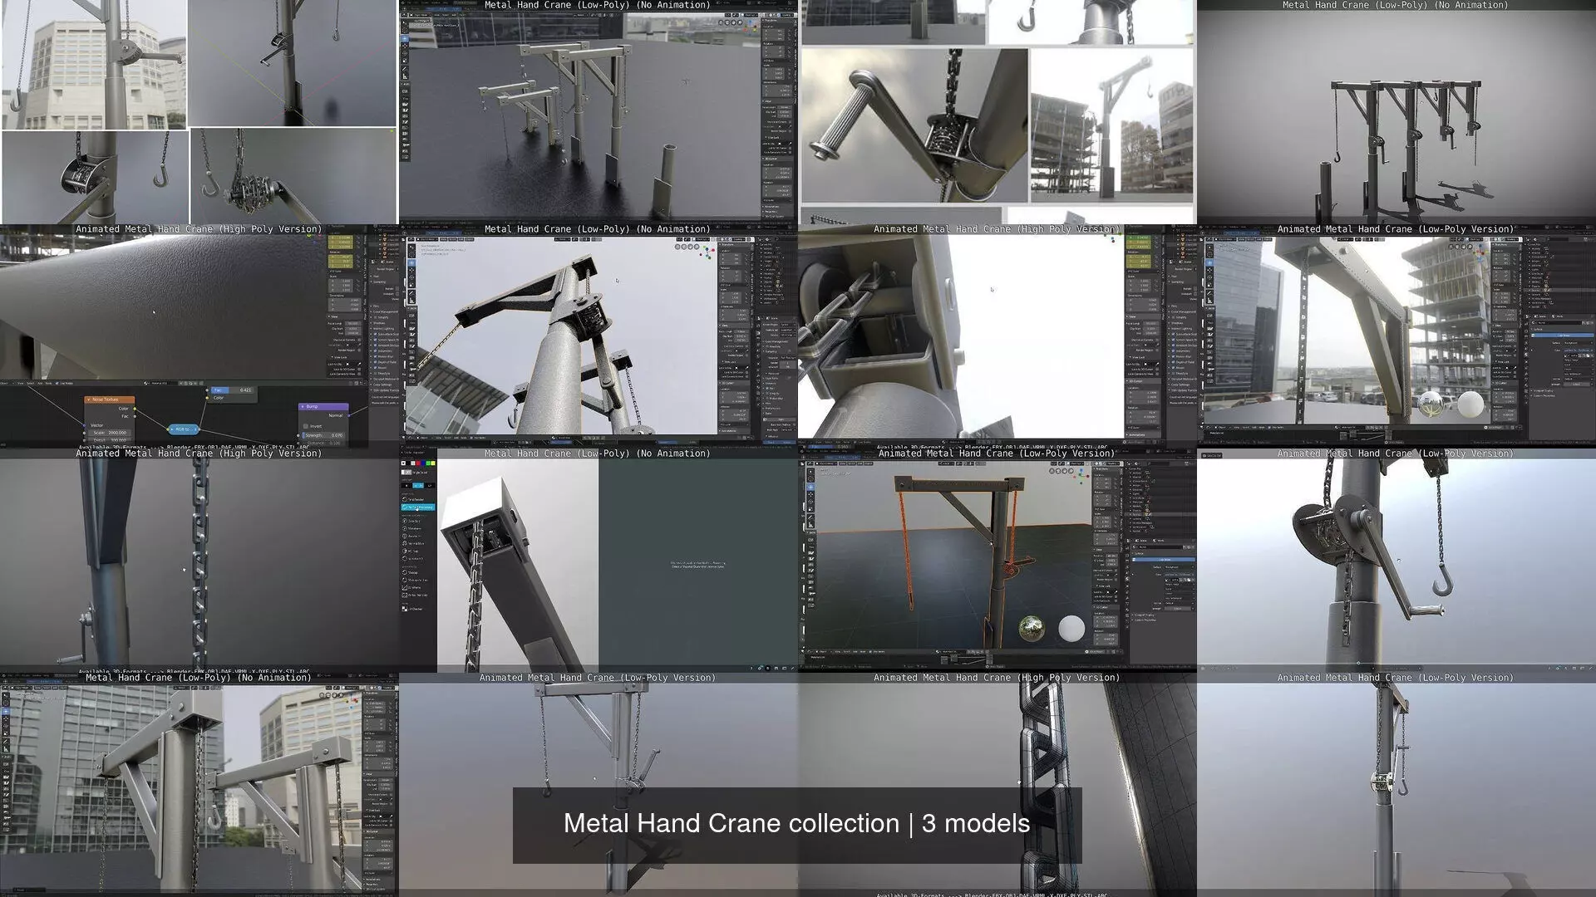Click the Metal Hand Crane collection caption
Image resolution: width=1596 pixels, height=897 pixels.
[796, 824]
